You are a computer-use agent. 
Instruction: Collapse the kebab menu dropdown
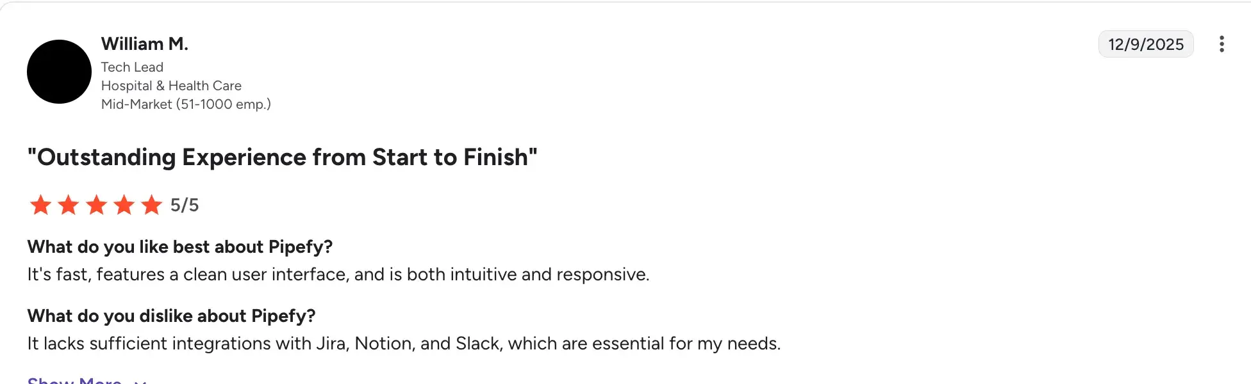1223,44
